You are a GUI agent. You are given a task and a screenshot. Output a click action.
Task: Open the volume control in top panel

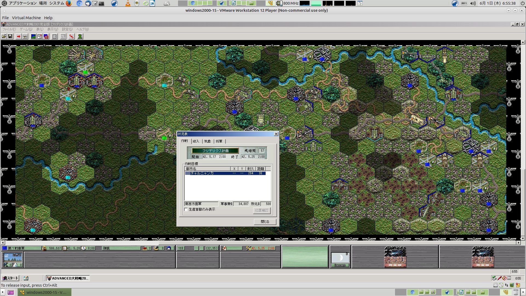tap(473, 3)
